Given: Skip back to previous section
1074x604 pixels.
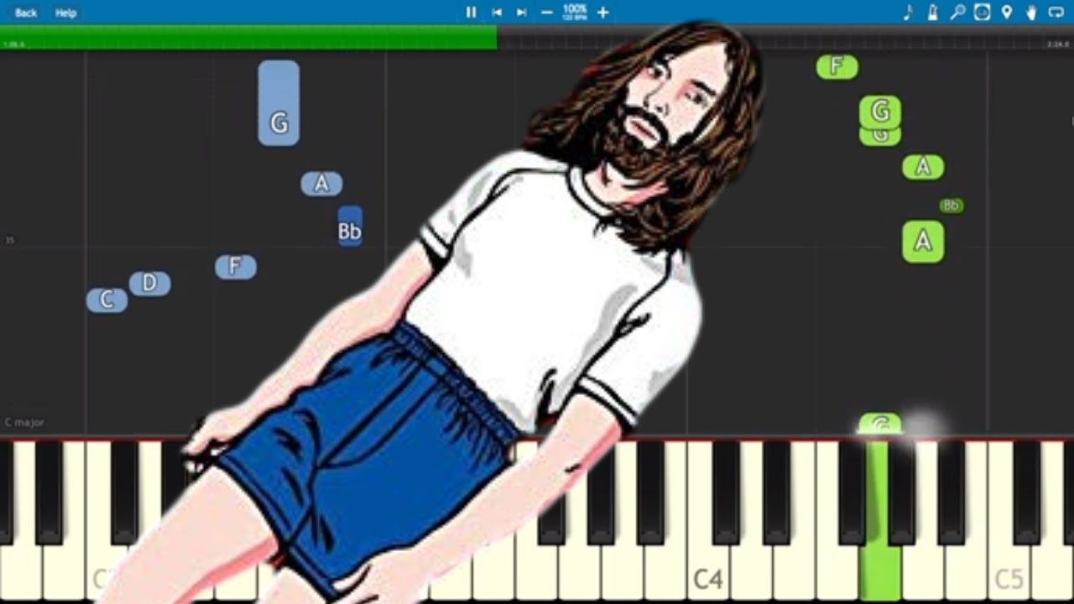Looking at the screenshot, I should [497, 13].
